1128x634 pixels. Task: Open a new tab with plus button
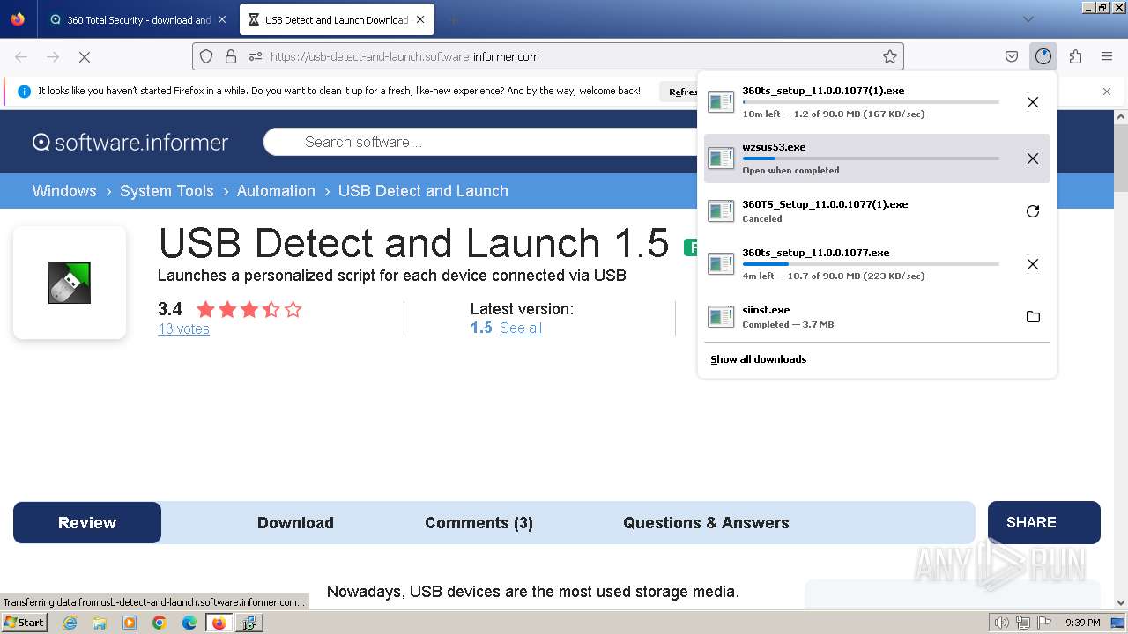pyautogui.click(x=453, y=19)
